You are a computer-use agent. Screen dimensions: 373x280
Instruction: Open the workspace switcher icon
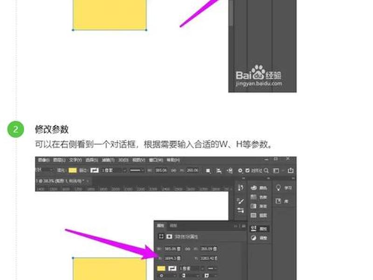pos(276,170)
